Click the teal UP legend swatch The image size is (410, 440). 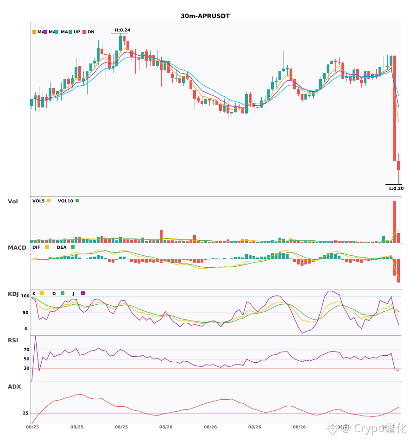(70, 32)
